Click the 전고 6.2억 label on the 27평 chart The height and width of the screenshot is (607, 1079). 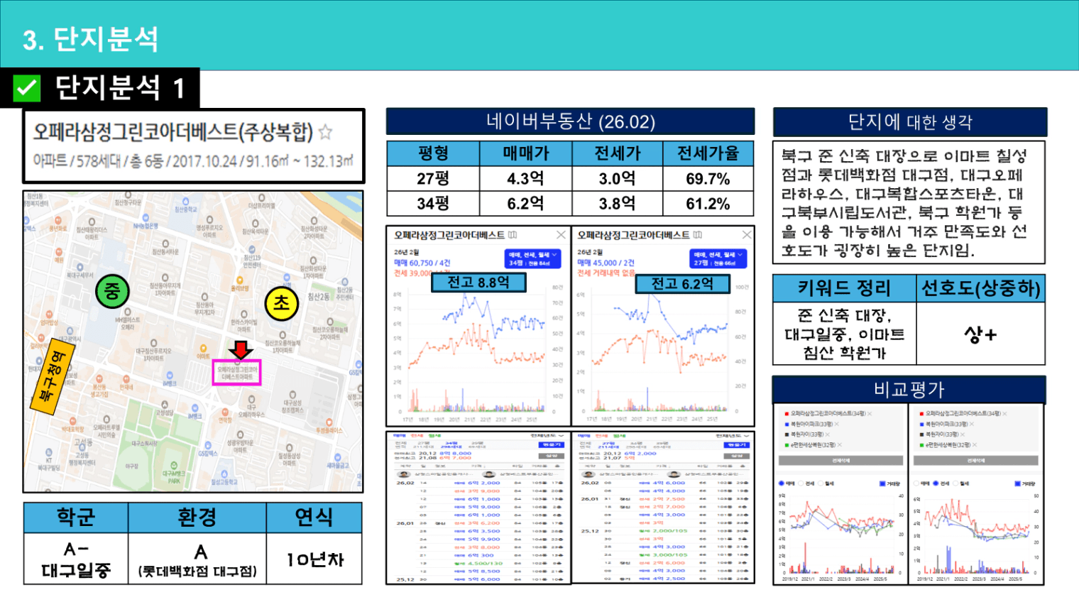[682, 284]
